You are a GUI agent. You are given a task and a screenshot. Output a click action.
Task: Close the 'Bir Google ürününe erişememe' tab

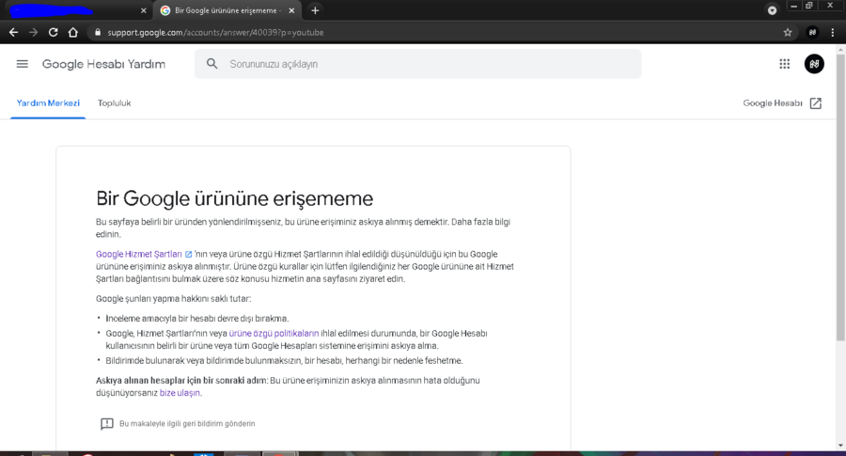pyautogui.click(x=291, y=10)
